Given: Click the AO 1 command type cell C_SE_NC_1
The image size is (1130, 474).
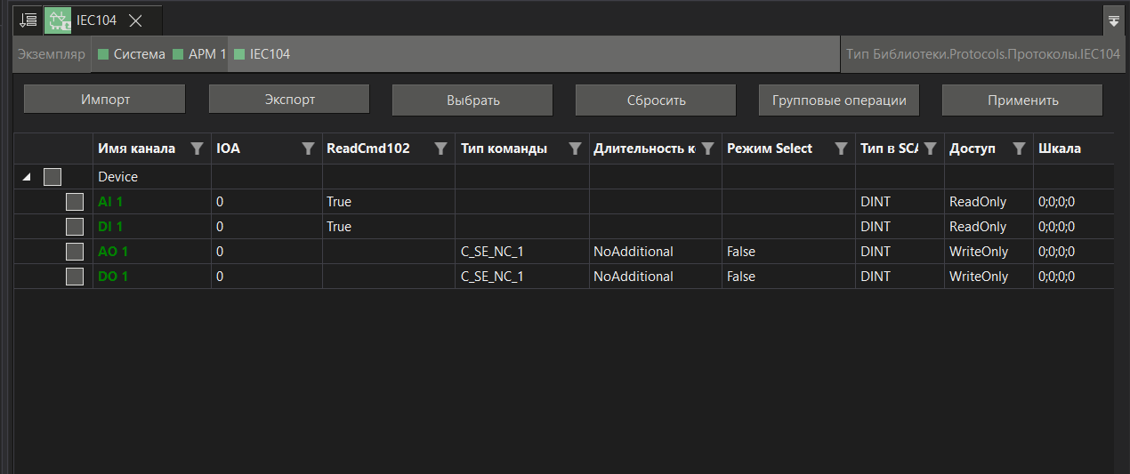Looking at the screenshot, I should [492, 252].
